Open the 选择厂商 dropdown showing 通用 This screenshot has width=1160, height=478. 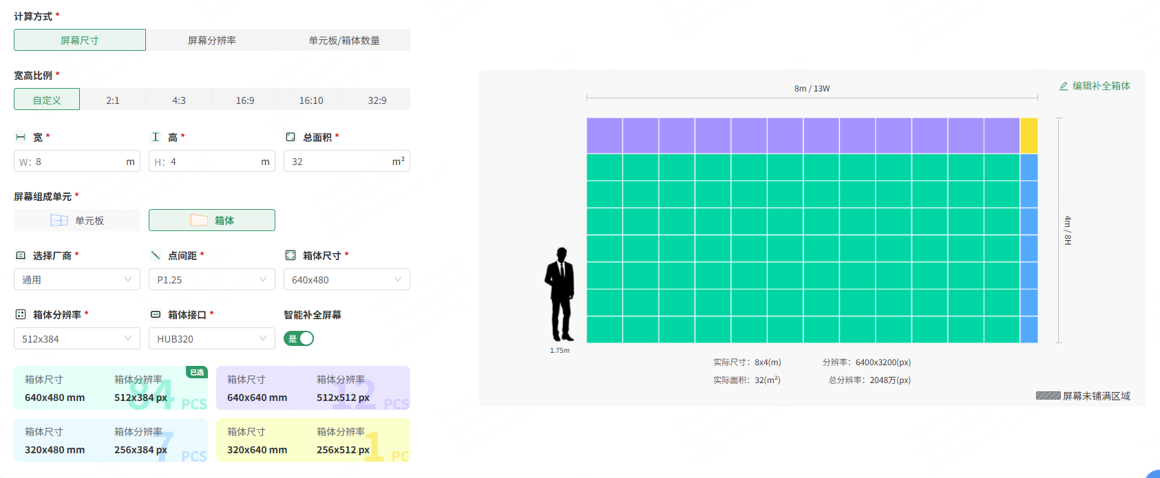76,279
